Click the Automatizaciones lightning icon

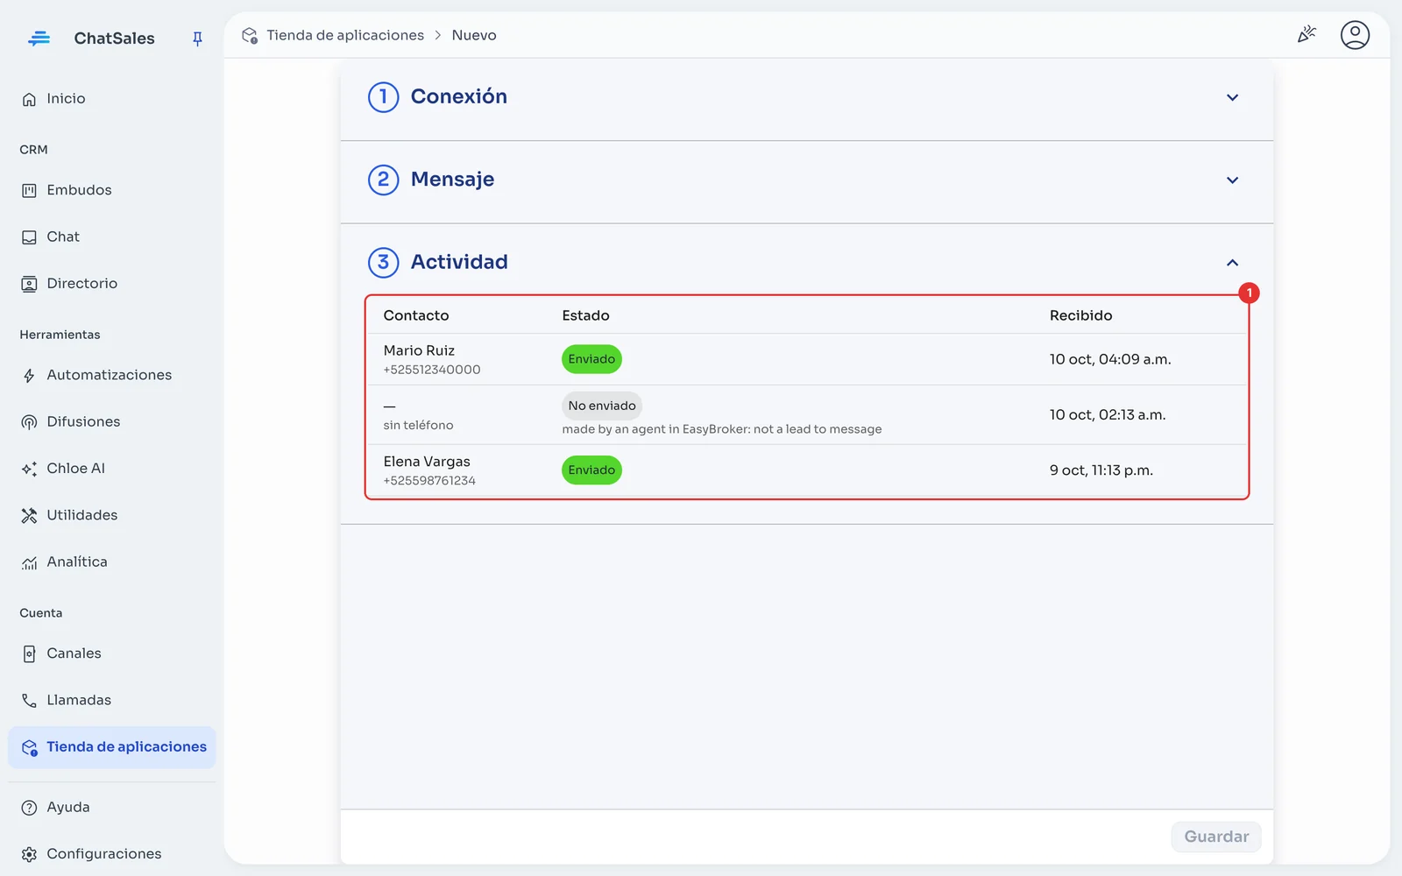[29, 376]
